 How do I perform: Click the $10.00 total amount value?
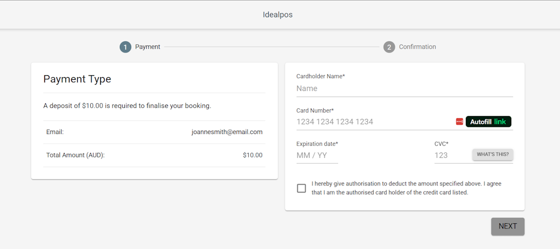coord(252,155)
